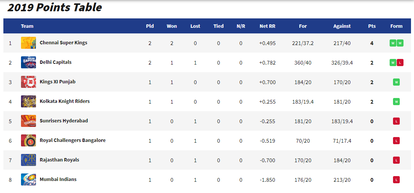The height and width of the screenshot is (193, 414).
Task: Click the Chennai Super Kings team logo
Action: [x=28, y=43]
